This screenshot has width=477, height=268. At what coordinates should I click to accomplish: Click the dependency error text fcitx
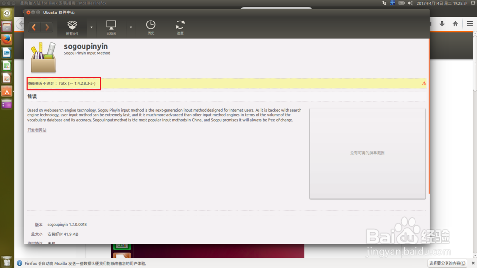click(x=62, y=83)
